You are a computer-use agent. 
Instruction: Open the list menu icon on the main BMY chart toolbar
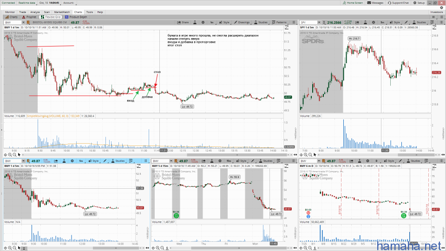pyautogui.click(x=294, y=22)
